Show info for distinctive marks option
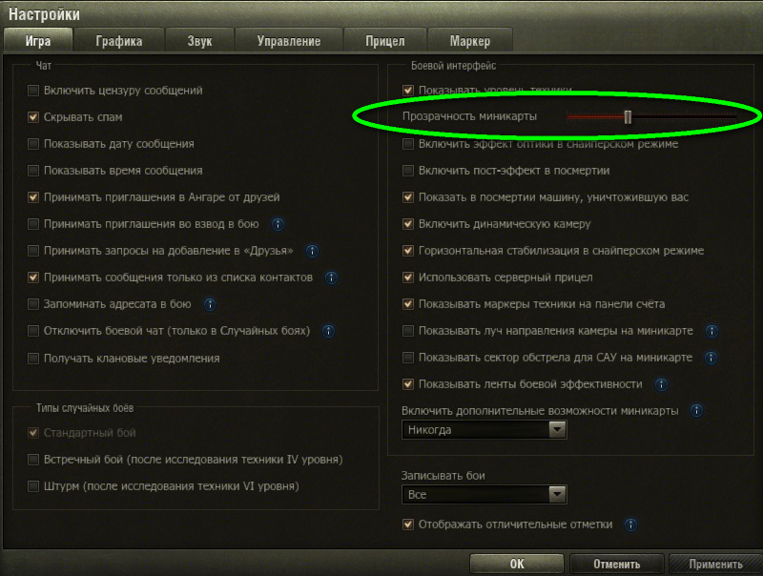 tap(630, 525)
